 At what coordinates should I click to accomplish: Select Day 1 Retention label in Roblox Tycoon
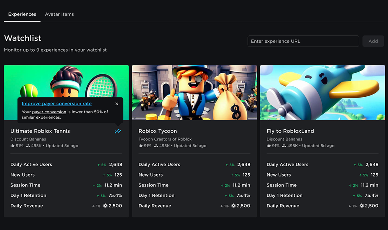coord(156,195)
